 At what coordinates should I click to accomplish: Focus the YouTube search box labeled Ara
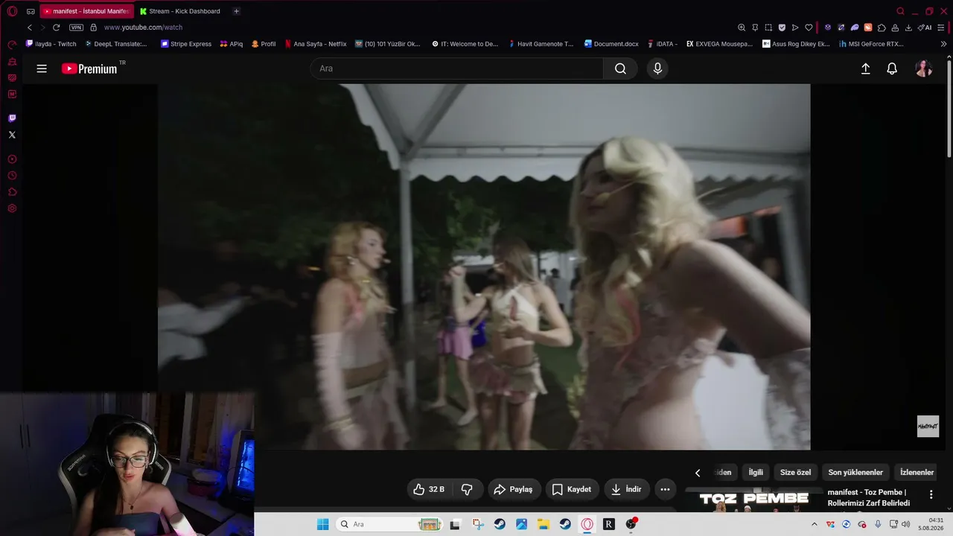click(456, 68)
